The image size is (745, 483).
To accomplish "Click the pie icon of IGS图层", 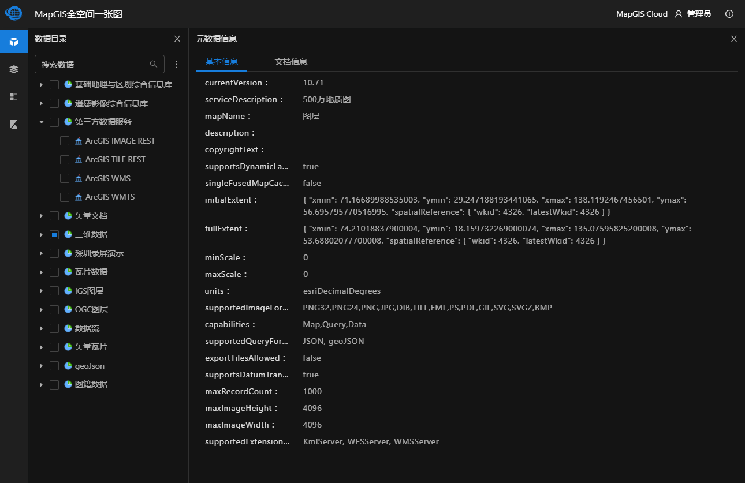I will pos(68,291).
